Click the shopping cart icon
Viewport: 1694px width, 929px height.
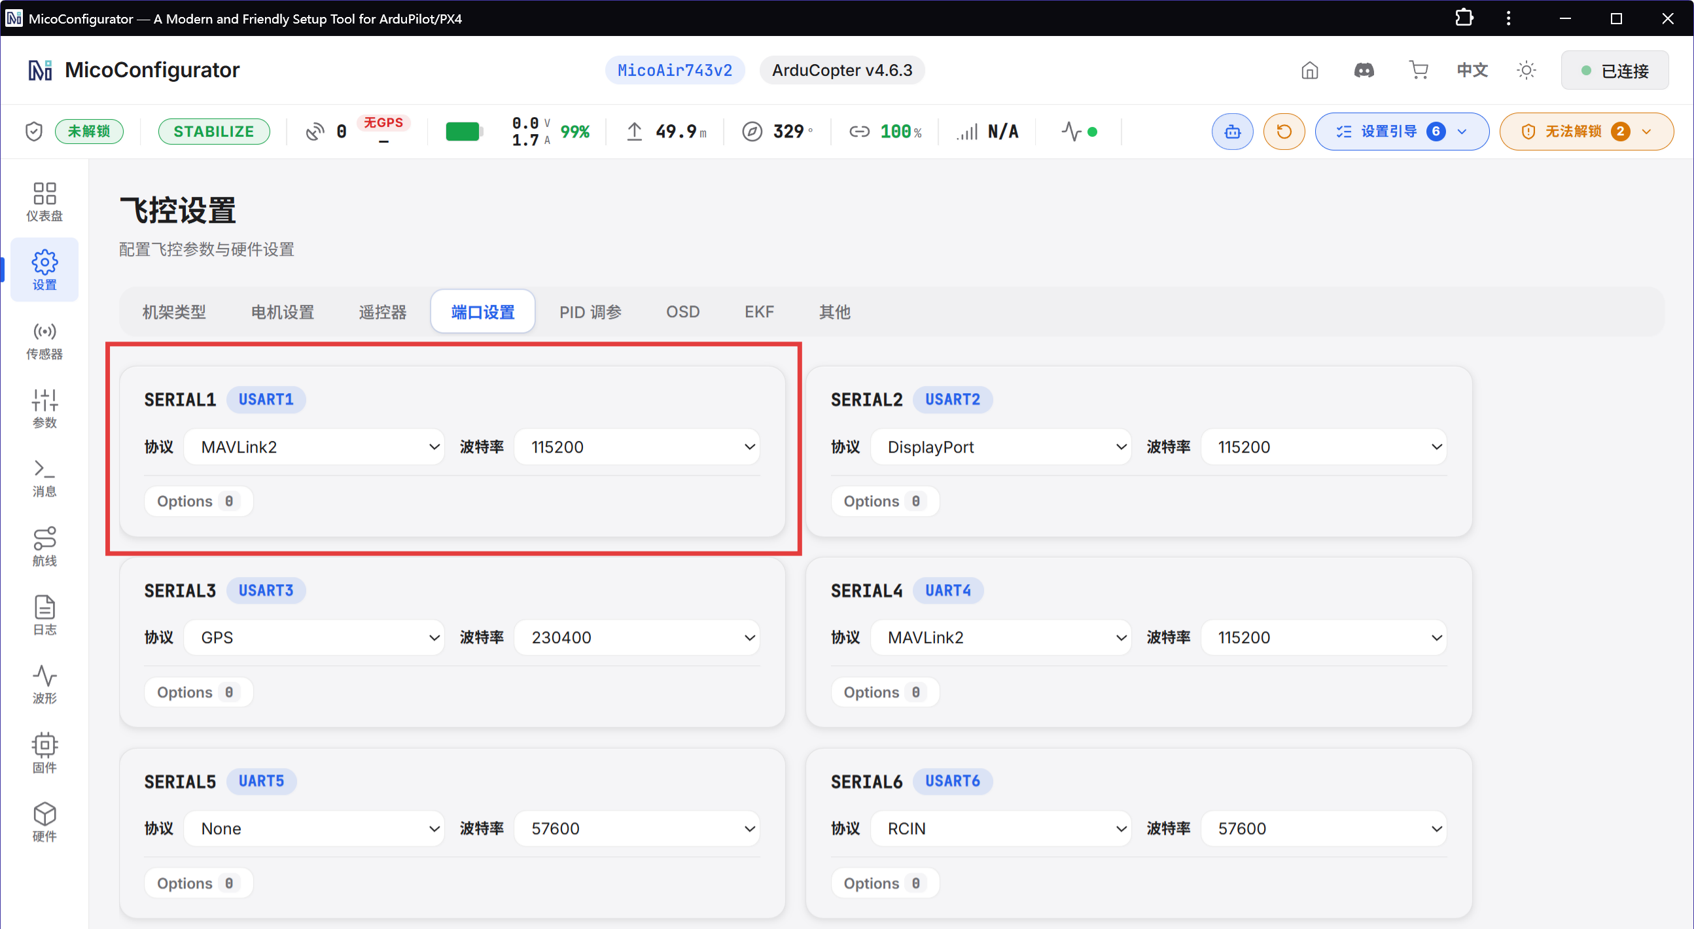pos(1419,71)
